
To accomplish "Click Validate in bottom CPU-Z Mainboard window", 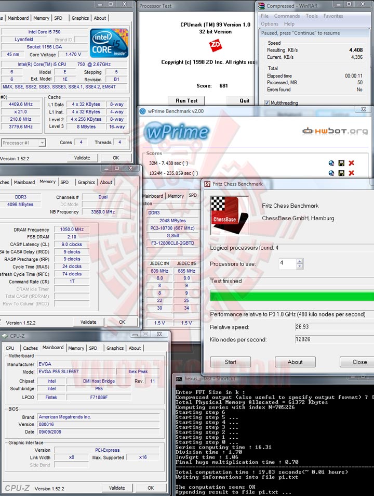I will (117, 488).
